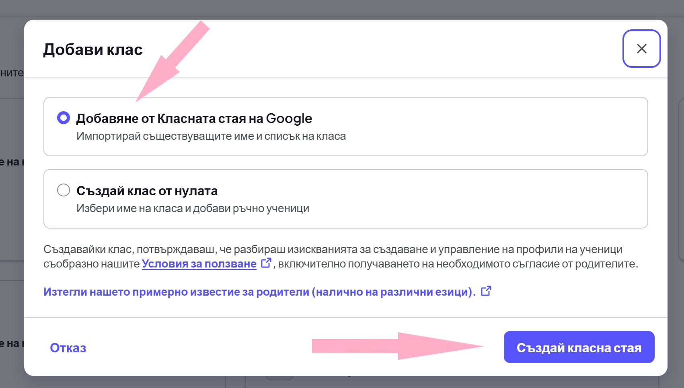Click the dimmed background above the dialog
This screenshot has width=684, height=388.
[x=342, y=9]
